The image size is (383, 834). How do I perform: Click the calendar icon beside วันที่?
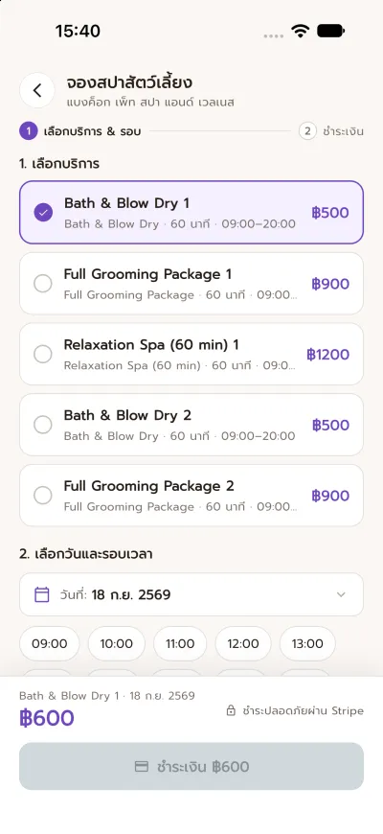pyautogui.click(x=42, y=594)
